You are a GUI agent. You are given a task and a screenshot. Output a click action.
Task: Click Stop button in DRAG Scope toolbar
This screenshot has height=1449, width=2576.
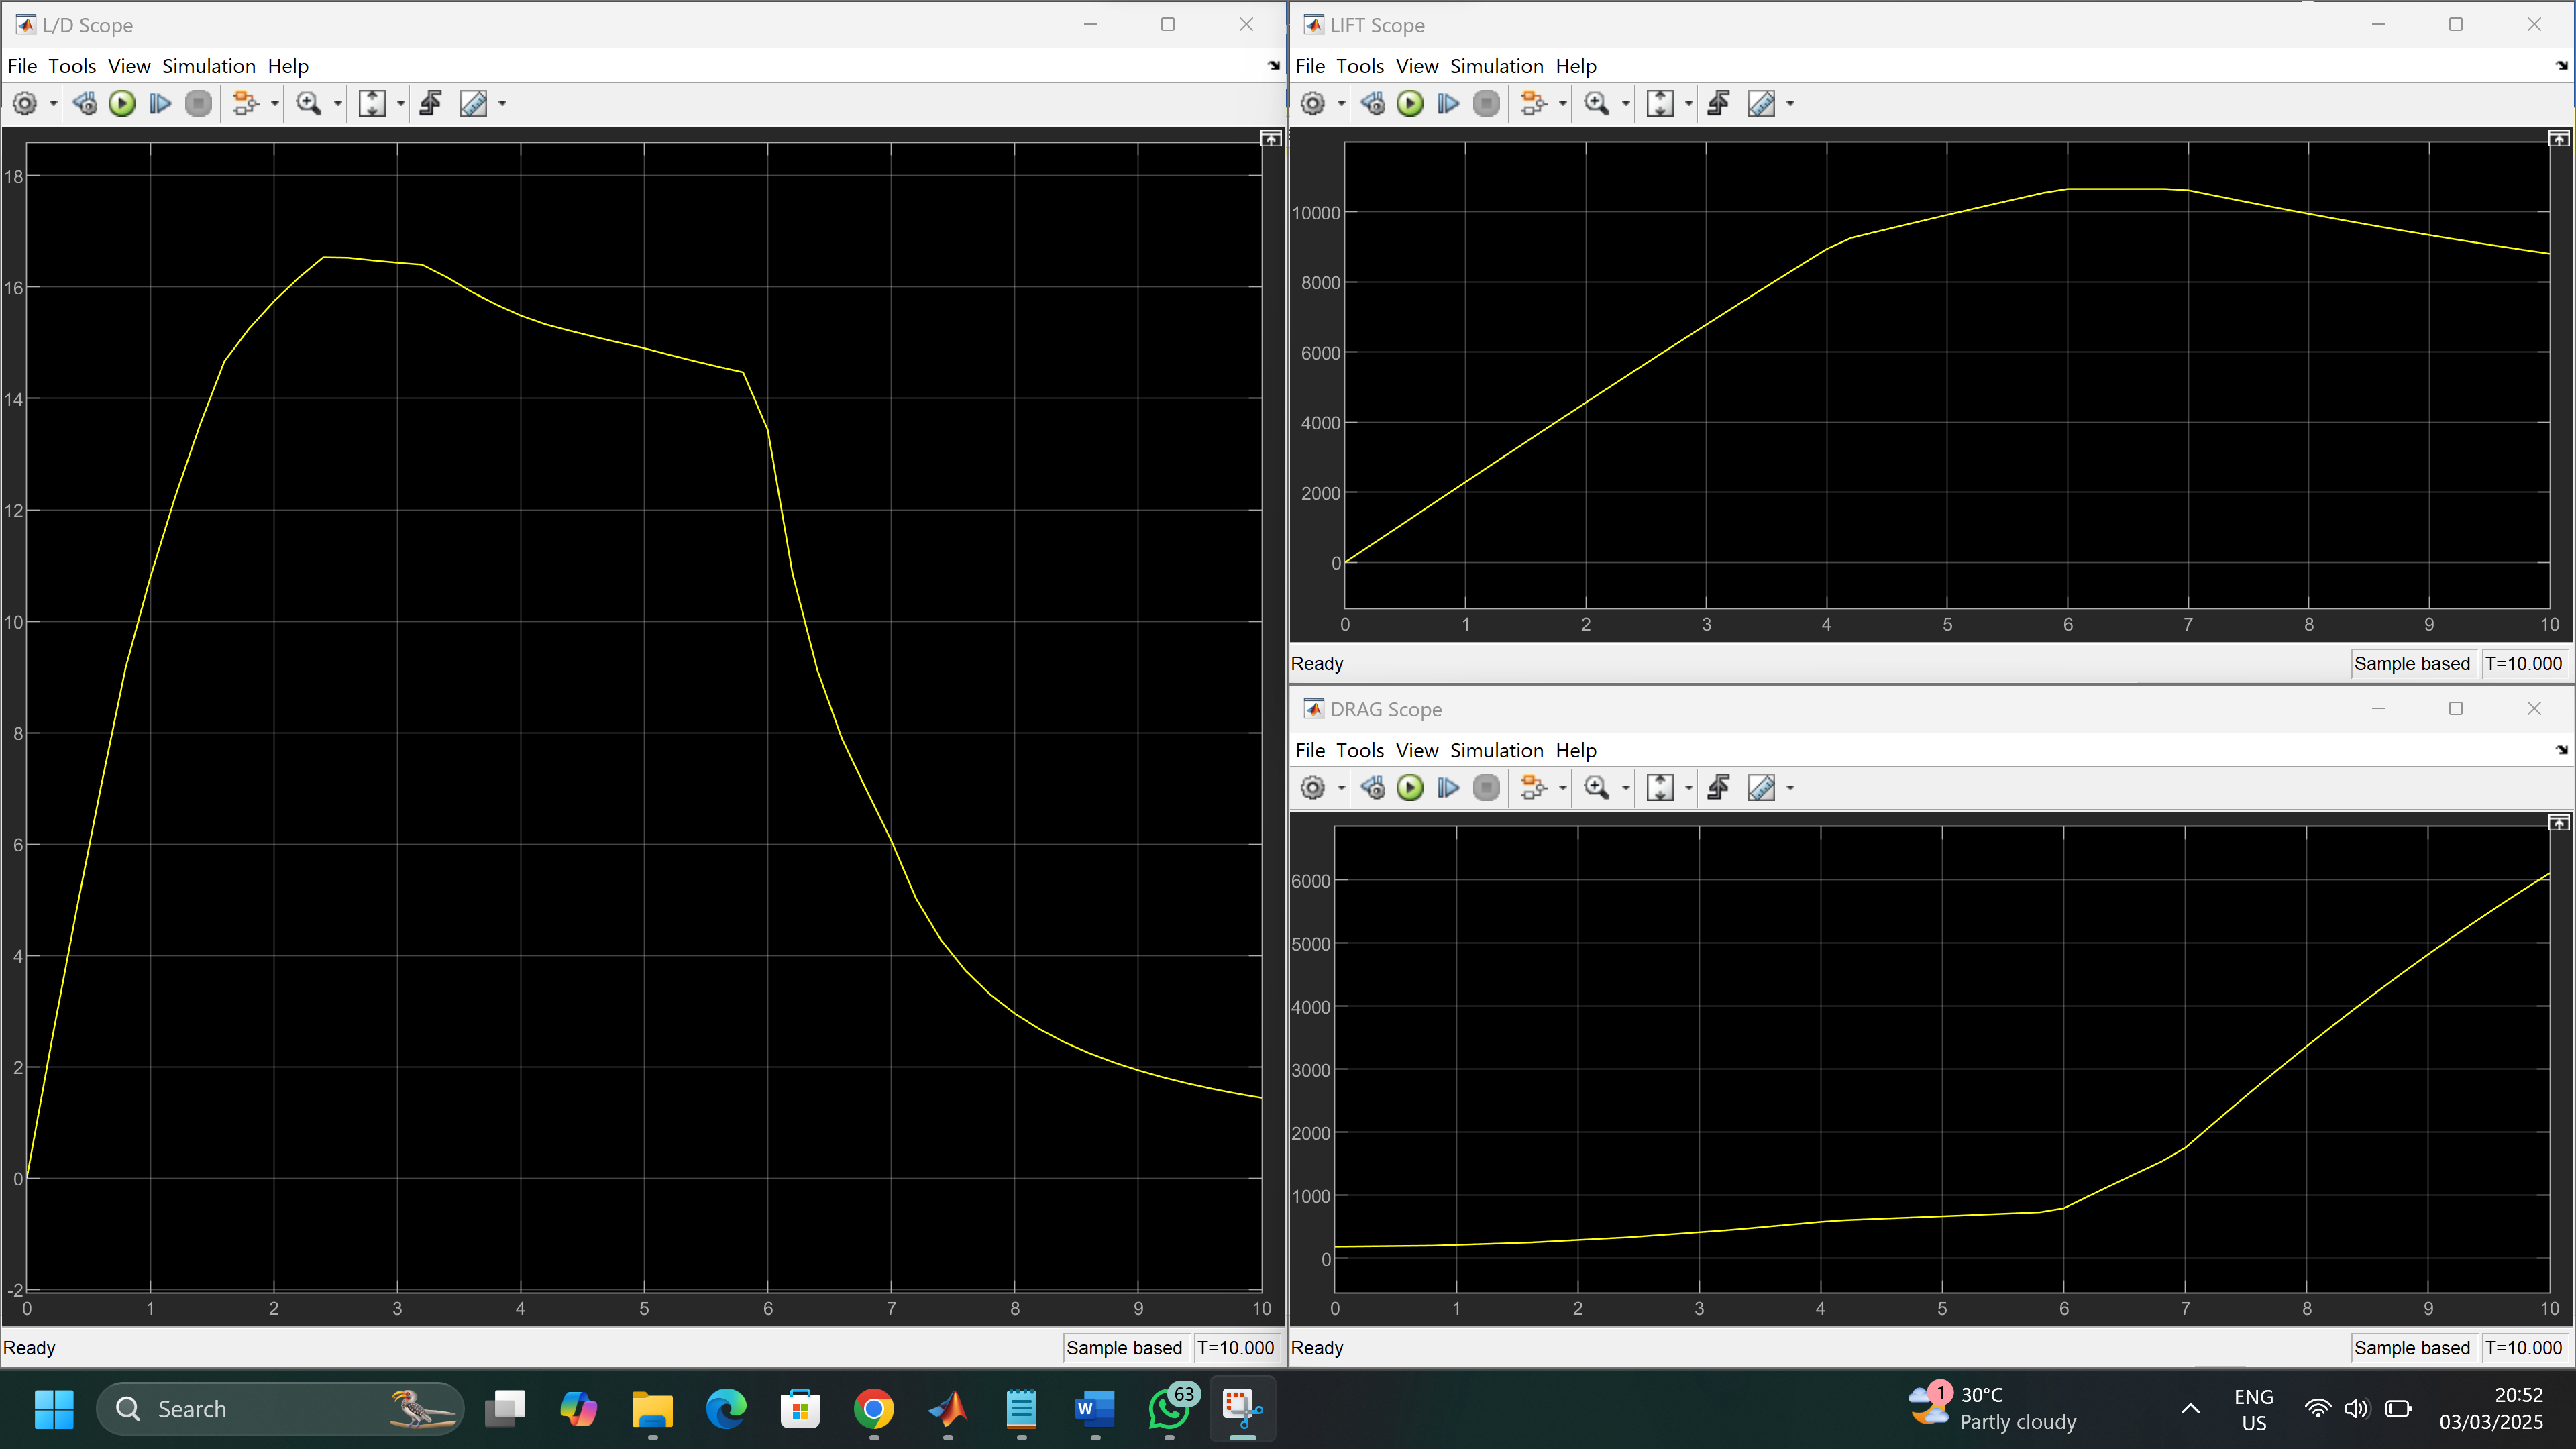[1487, 788]
